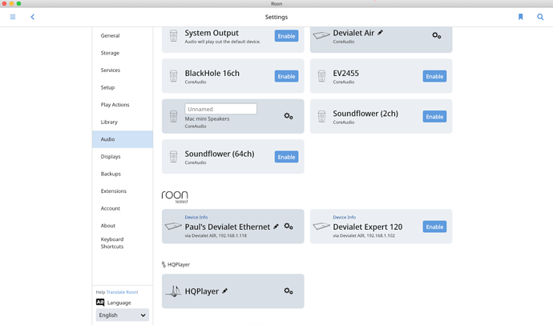Click speaker icon of Mac mini Speakers
Screen dimensions: 553x325
[174, 117]
